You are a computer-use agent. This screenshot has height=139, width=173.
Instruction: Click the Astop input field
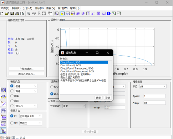pos(154,103)
